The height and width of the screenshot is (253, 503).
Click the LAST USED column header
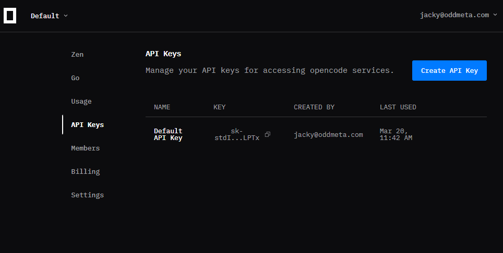(398, 107)
